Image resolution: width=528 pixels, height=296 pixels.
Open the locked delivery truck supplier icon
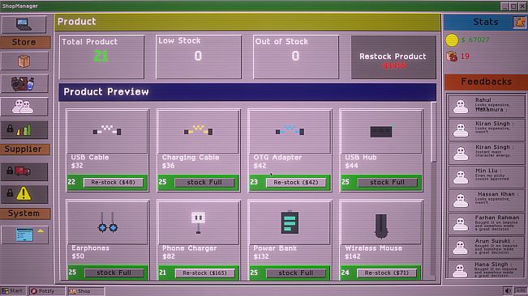[x=24, y=171]
